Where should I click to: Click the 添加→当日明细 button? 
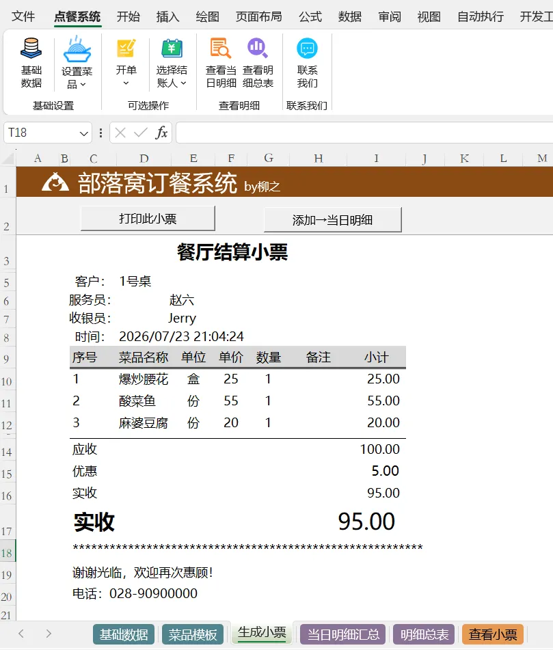pos(332,219)
